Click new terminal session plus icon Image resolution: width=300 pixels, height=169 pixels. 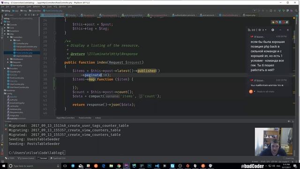[6, 125]
